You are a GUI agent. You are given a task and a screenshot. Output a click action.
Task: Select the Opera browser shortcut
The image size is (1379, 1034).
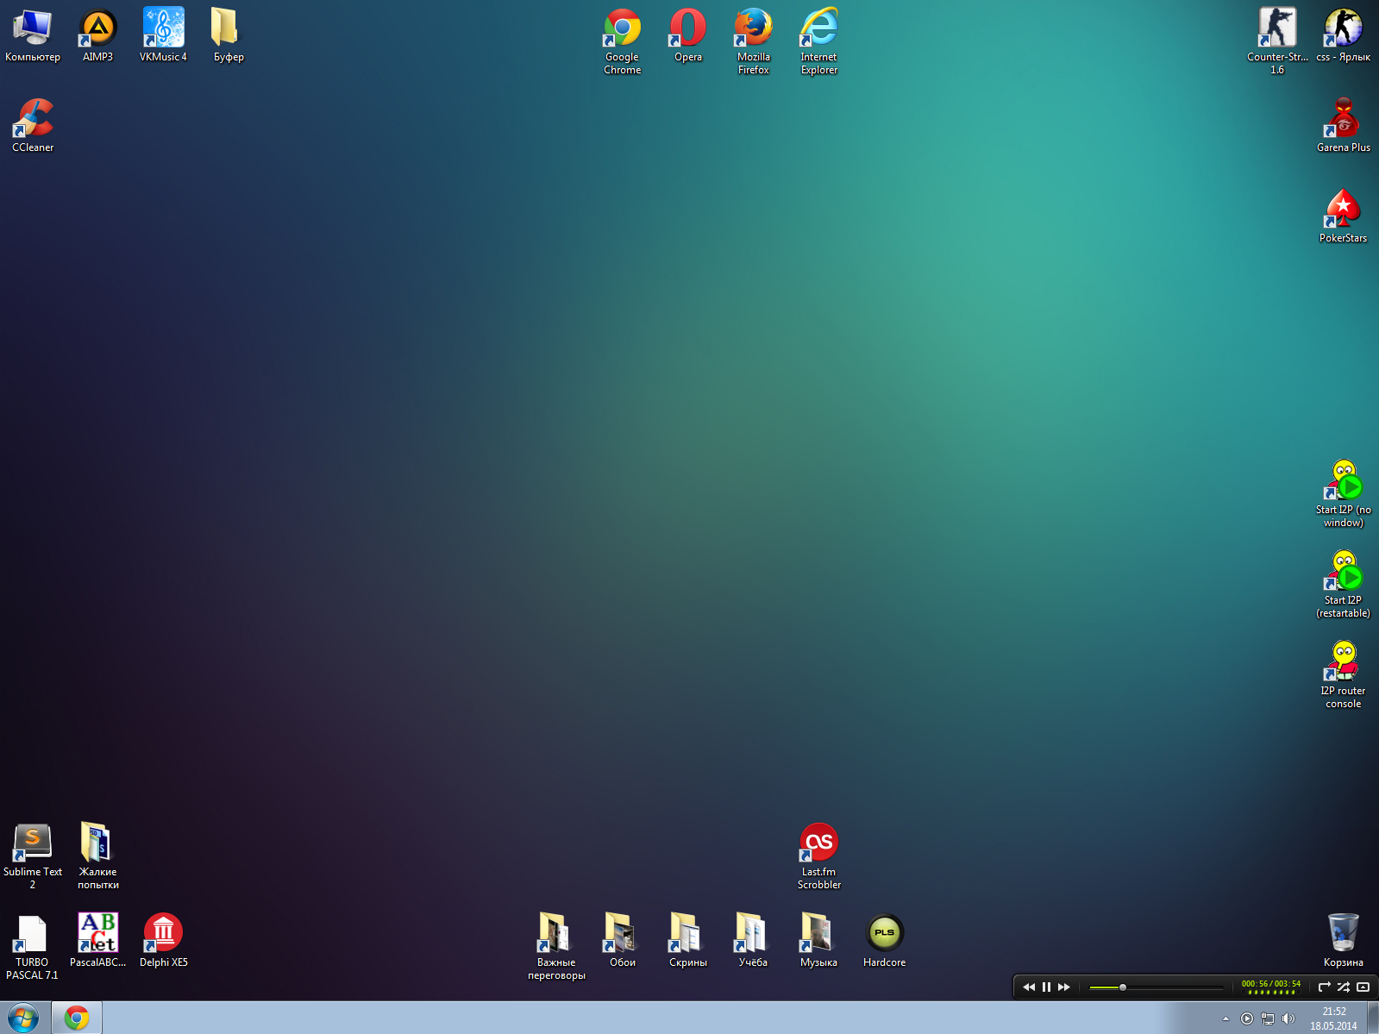(687, 34)
